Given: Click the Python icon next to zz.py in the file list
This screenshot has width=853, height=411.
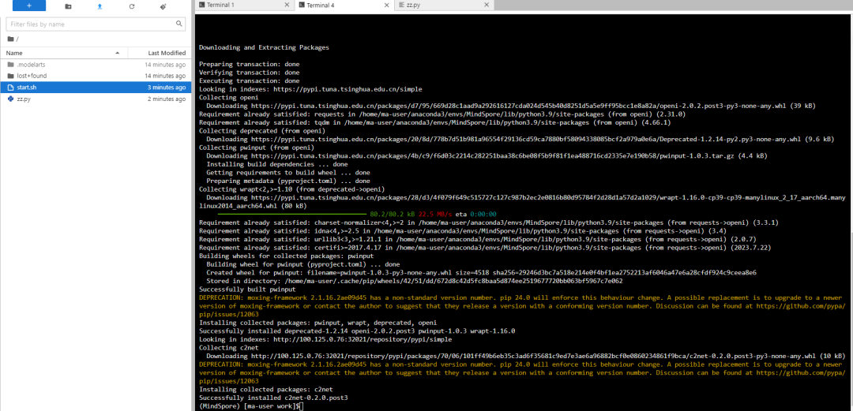Looking at the screenshot, I should tap(11, 99).
